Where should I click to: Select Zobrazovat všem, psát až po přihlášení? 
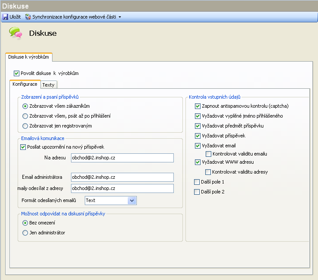tap(25, 116)
